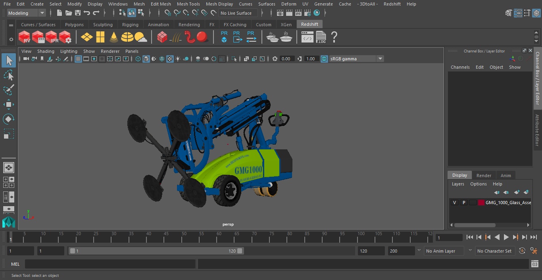542x280 pixels.
Task: Switch to the Rigging shelf tab
Action: pyautogui.click(x=130, y=25)
